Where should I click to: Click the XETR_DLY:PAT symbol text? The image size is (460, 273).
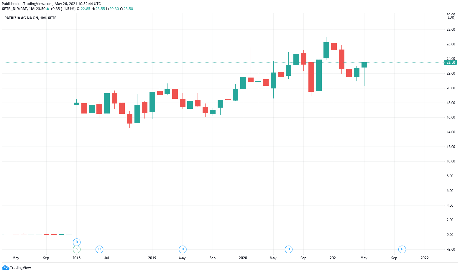pyautogui.click(x=14, y=9)
